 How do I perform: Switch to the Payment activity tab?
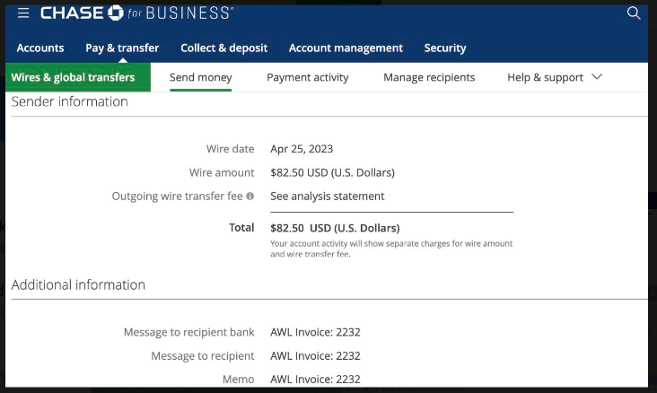pyautogui.click(x=308, y=77)
